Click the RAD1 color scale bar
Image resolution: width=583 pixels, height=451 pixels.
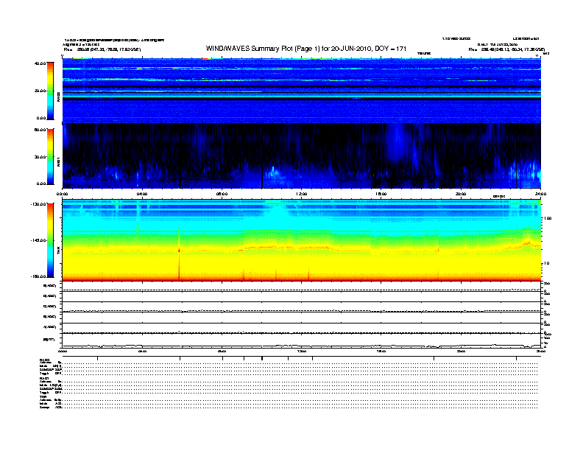pos(50,156)
